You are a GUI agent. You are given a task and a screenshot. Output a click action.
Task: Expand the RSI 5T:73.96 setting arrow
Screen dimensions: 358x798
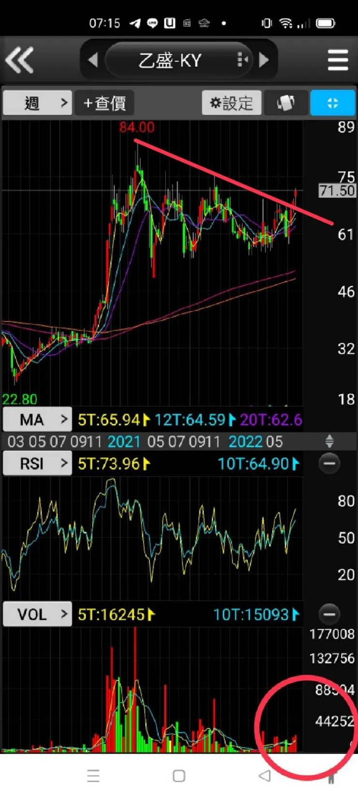pyautogui.click(x=147, y=463)
